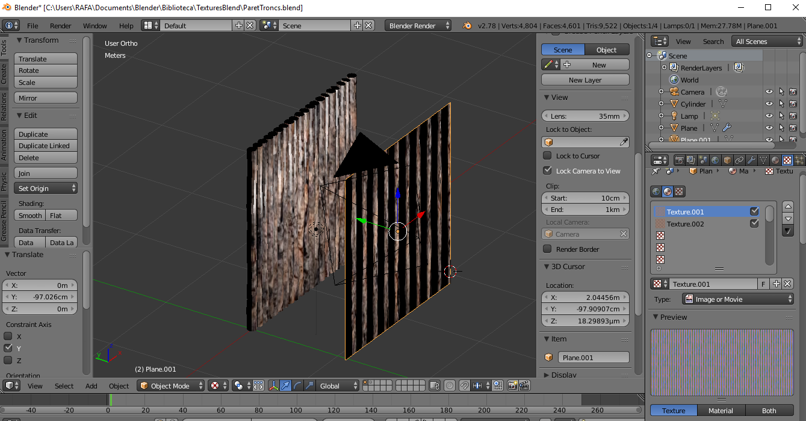
Task: Click the snap magnet icon in 3D header
Action: pyautogui.click(x=464, y=386)
